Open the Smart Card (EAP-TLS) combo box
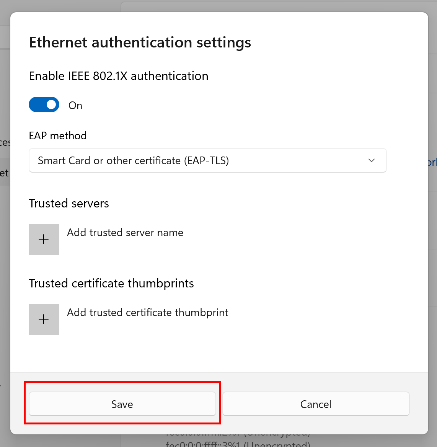This screenshot has width=437, height=447. (207, 160)
